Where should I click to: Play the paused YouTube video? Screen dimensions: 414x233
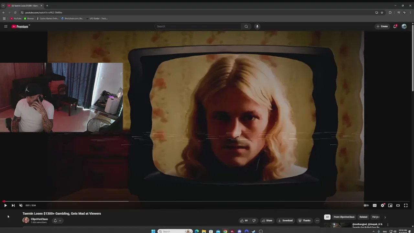(5, 205)
